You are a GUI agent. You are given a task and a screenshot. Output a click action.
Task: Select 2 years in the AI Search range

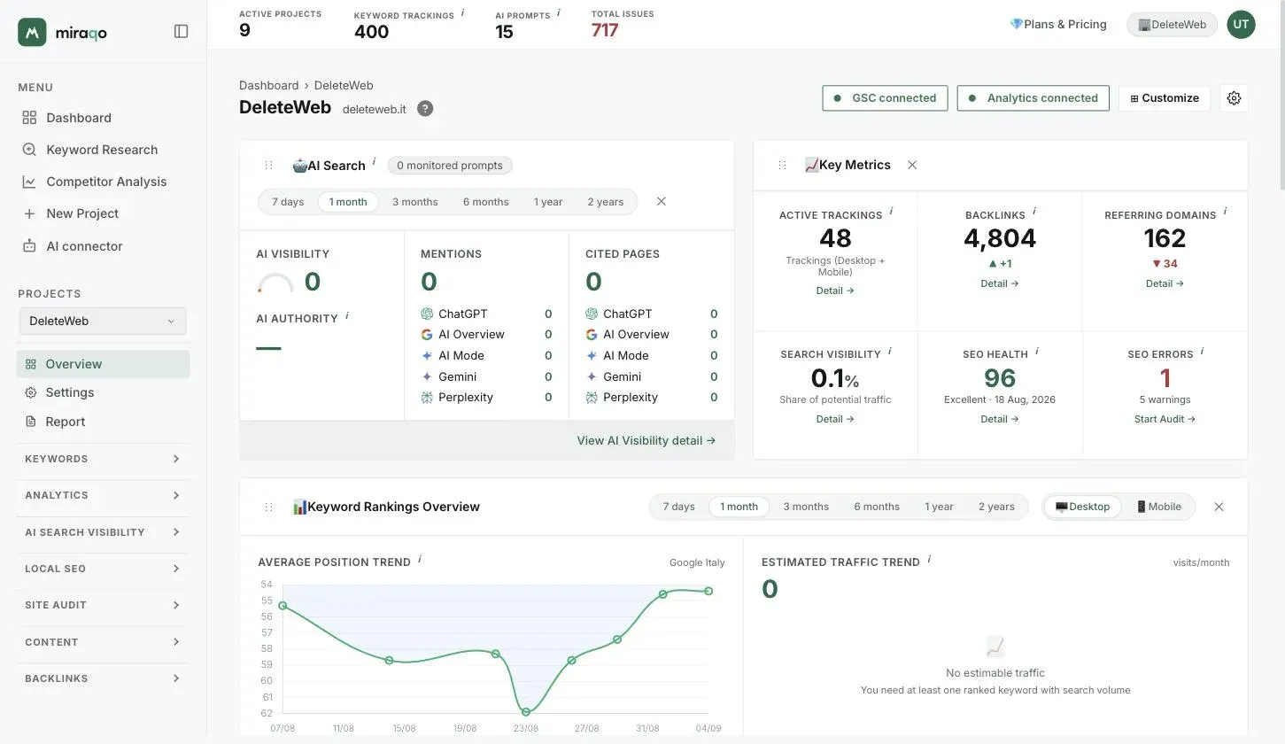(x=606, y=202)
